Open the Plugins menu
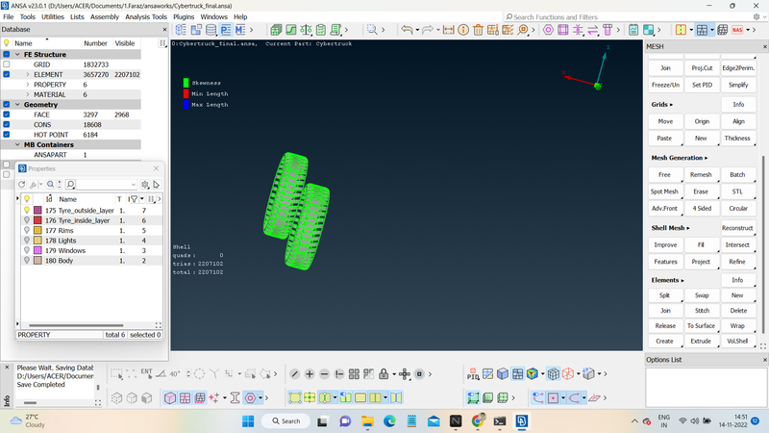This screenshot has height=433, width=769. 184,16
